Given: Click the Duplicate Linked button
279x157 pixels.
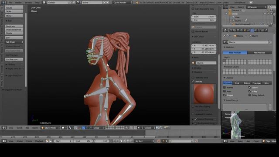Looking at the screenshot, I should (x=14, y=30).
